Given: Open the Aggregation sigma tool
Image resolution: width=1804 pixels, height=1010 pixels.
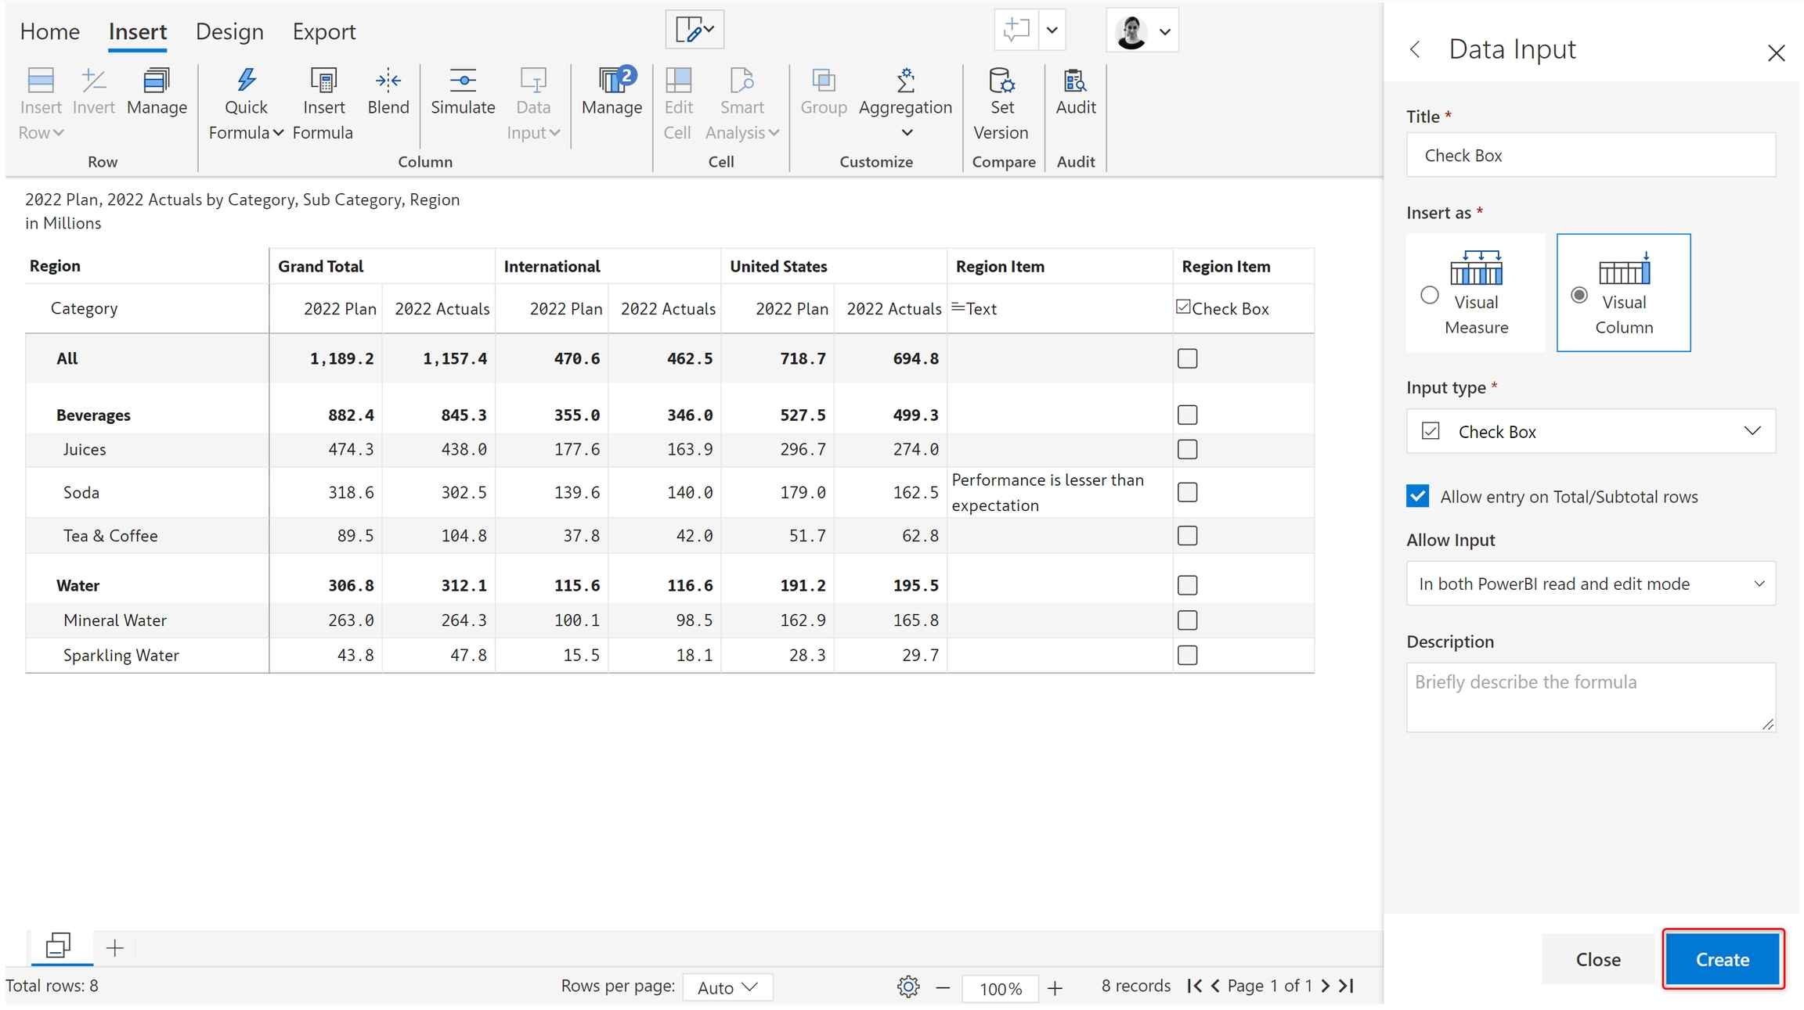Looking at the screenshot, I should click(x=905, y=80).
